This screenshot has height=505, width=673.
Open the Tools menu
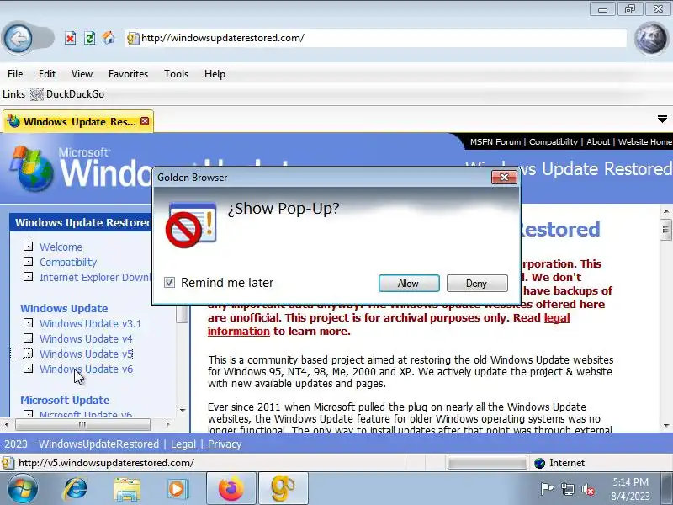click(x=176, y=74)
